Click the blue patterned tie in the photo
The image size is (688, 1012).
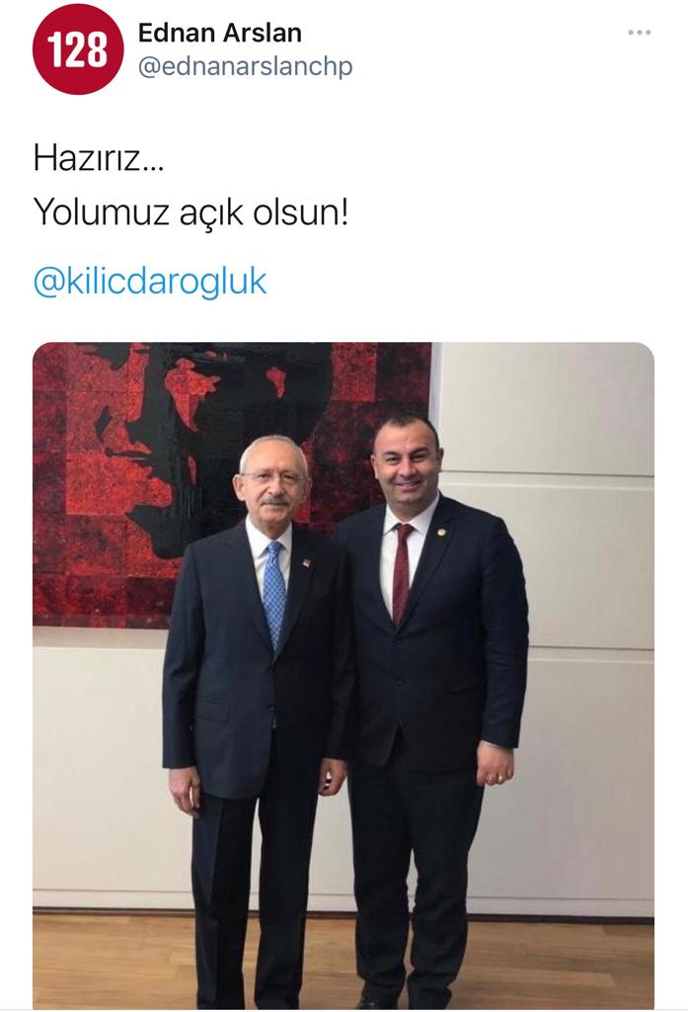coord(275,594)
